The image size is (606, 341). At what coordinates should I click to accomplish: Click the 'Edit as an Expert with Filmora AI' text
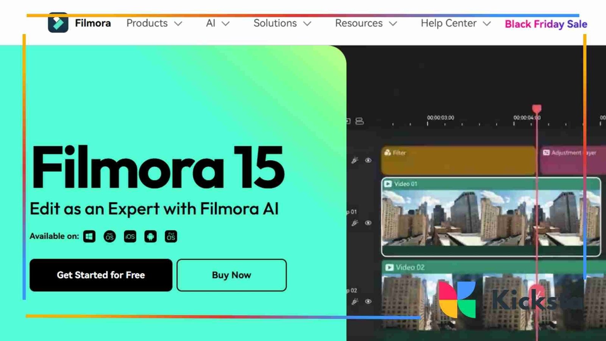(154, 209)
